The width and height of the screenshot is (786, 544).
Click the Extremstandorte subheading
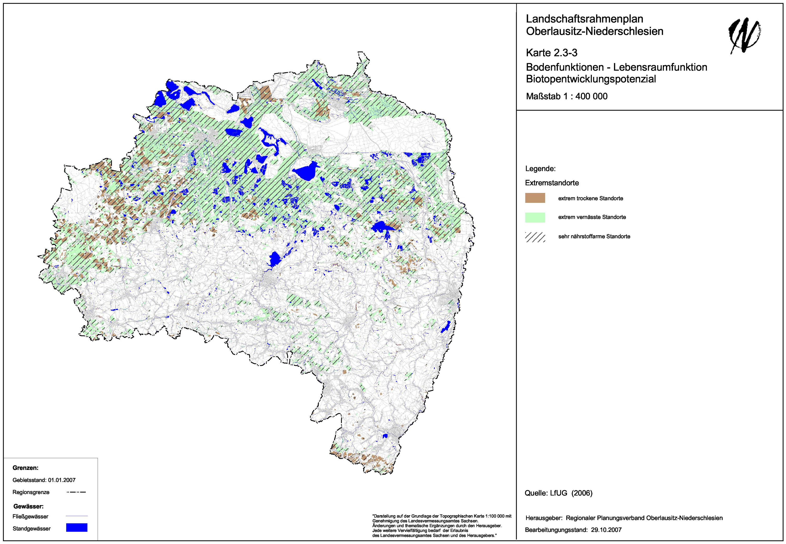(552, 183)
